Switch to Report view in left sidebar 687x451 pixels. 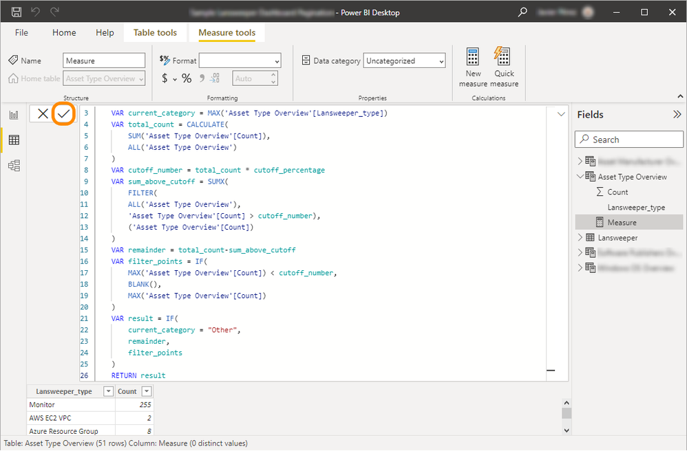(x=14, y=115)
